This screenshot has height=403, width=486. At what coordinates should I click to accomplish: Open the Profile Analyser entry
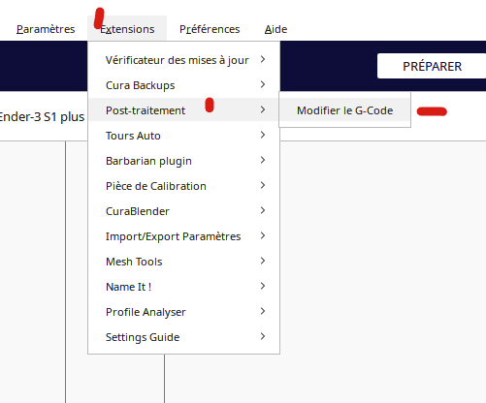tap(183, 312)
